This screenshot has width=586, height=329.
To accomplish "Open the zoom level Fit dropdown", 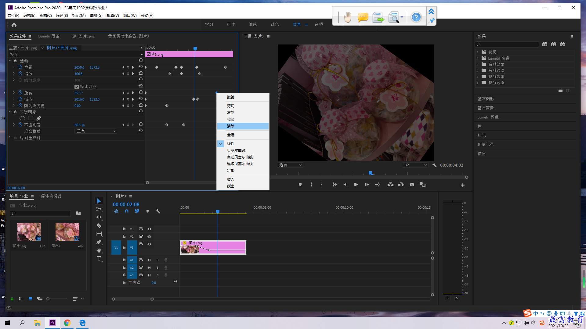I will pyautogui.click(x=290, y=165).
